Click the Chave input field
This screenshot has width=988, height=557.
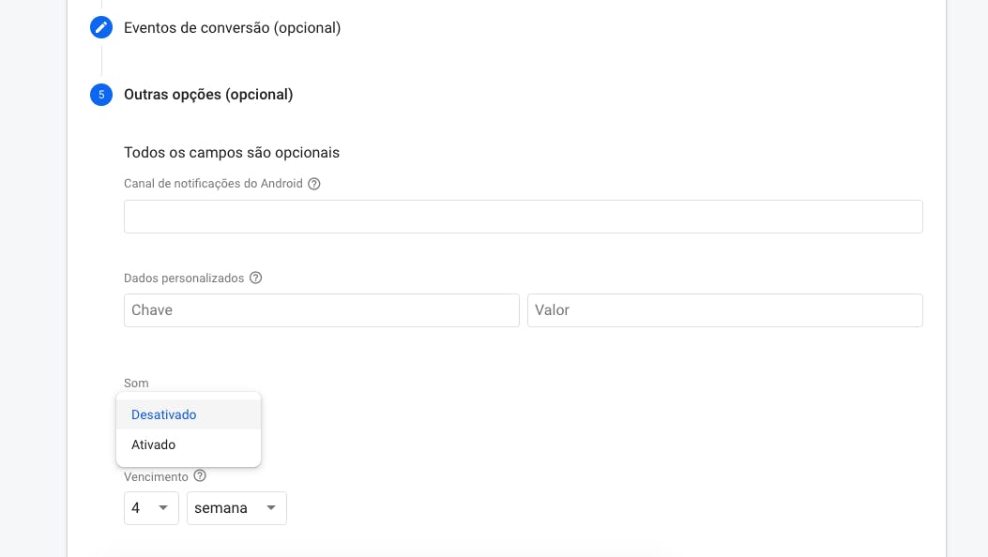321,309
